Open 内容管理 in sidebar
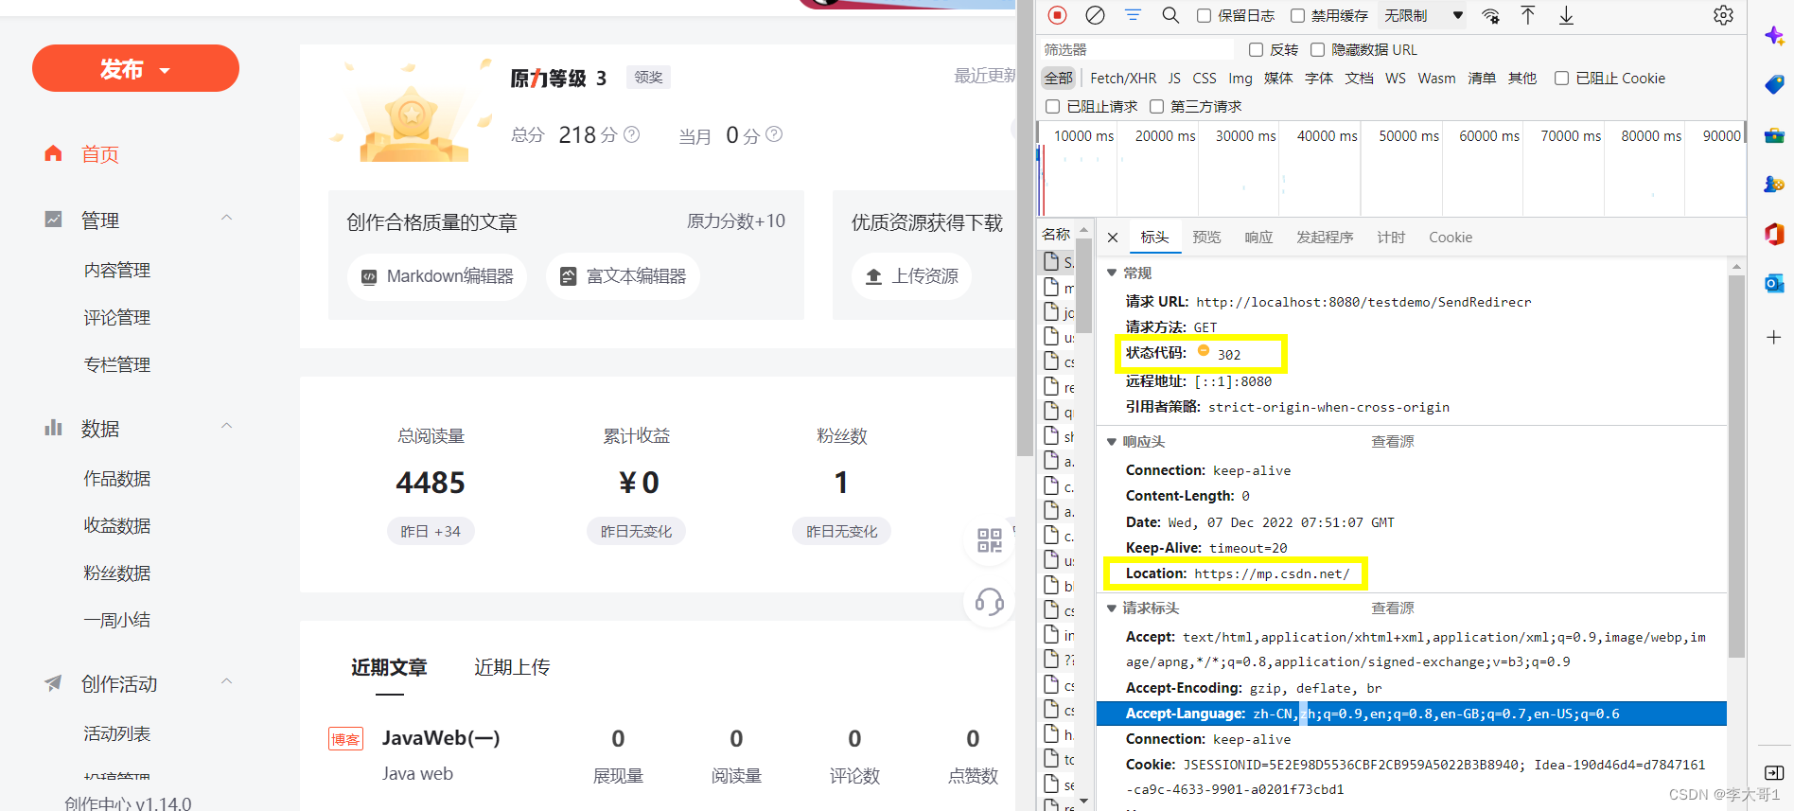 [x=117, y=271]
